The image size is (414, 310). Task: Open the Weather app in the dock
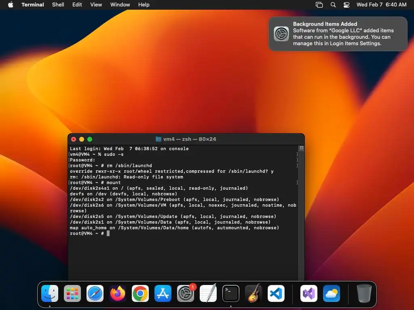click(332, 293)
